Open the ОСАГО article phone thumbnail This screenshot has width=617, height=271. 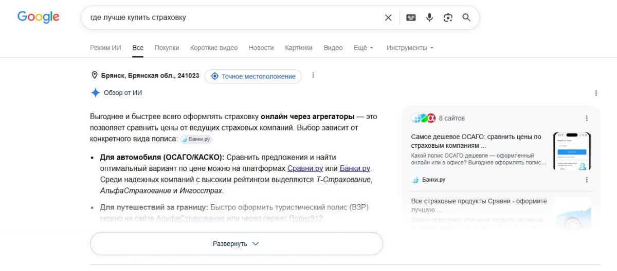point(572,152)
